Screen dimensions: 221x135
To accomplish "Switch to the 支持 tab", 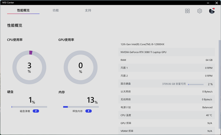I will pyautogui.click(x=88, y=10).
